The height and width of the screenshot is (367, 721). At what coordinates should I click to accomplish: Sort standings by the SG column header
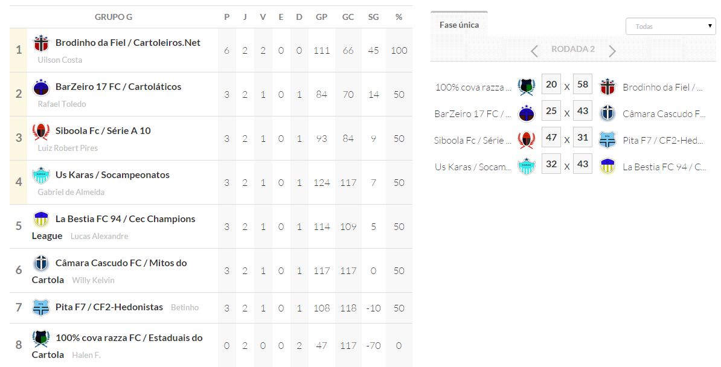point(373,17)
